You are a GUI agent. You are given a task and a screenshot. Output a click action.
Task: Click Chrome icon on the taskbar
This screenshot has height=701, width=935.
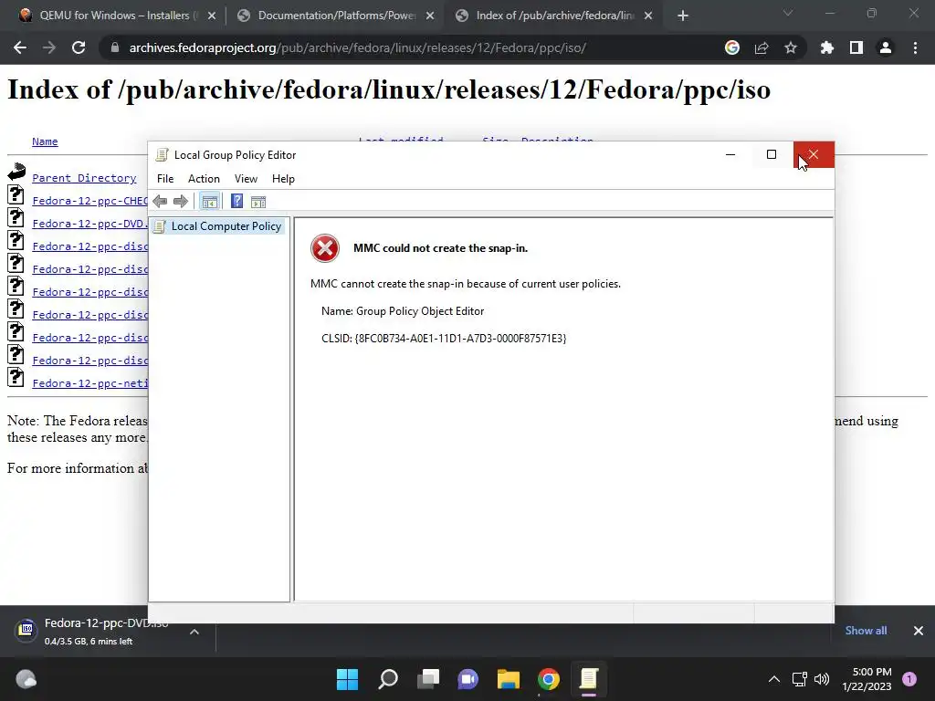[549, 679]
